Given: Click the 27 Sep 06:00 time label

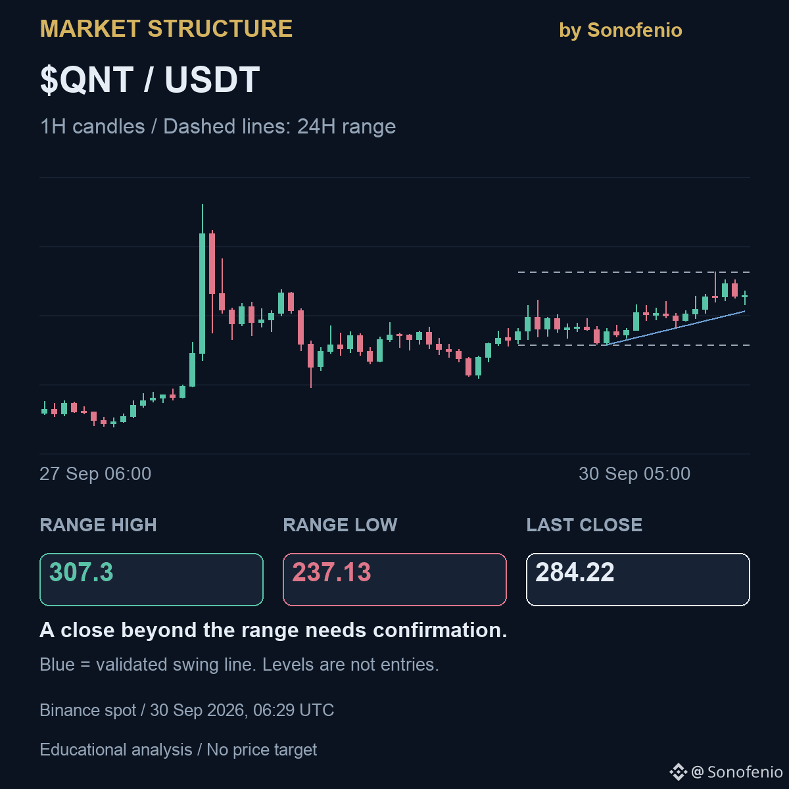Looking at the screenshot, I should tap(95, 473).
